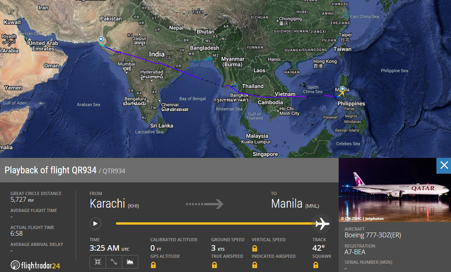Click the locked True Airspeed padlock
Viewport: 451px width, 272px height.
point(214,265)
